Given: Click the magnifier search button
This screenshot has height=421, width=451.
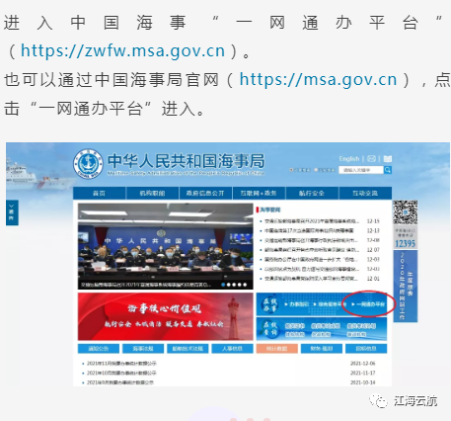Looking at the screenshot, I should [388, 170].
